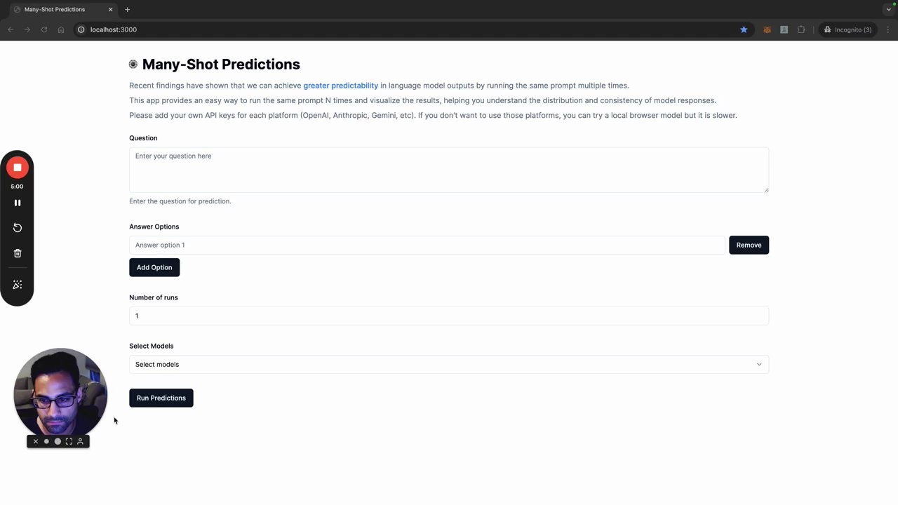Open Chrome's three-dot menu
Viewport: 898px width, 505px height.
pyautogui.click(x=888, y=29)
